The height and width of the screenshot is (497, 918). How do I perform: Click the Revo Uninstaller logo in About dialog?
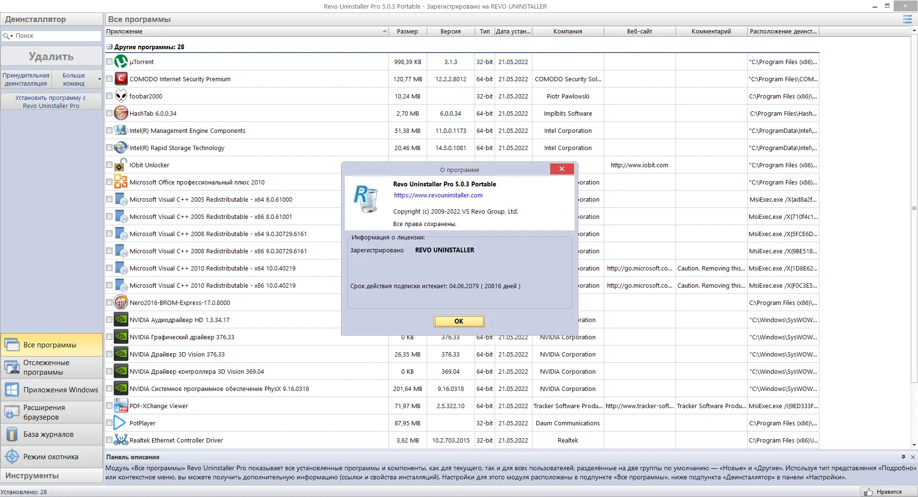[x=366, y=199]
